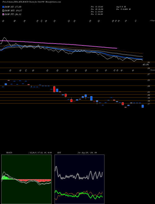Click the '<Tops' label at right edge
The width and height of the screenshot is (155, 204).
(x=152, y=21)
